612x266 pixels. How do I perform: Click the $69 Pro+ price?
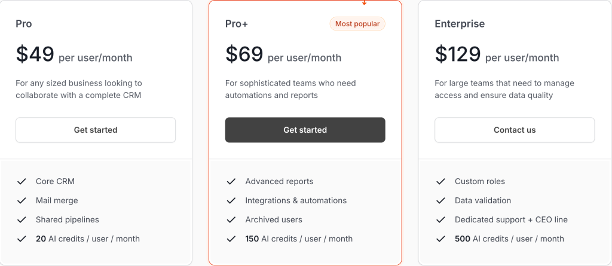point(244,54)
